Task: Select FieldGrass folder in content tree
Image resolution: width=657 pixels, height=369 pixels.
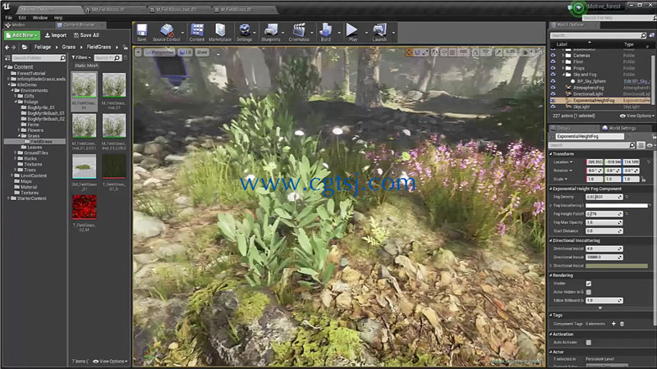Action: pyautogui.click(x=42, y=141)
